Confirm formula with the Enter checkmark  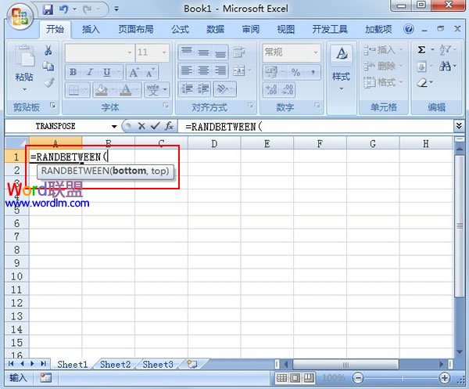coord(155,126)
